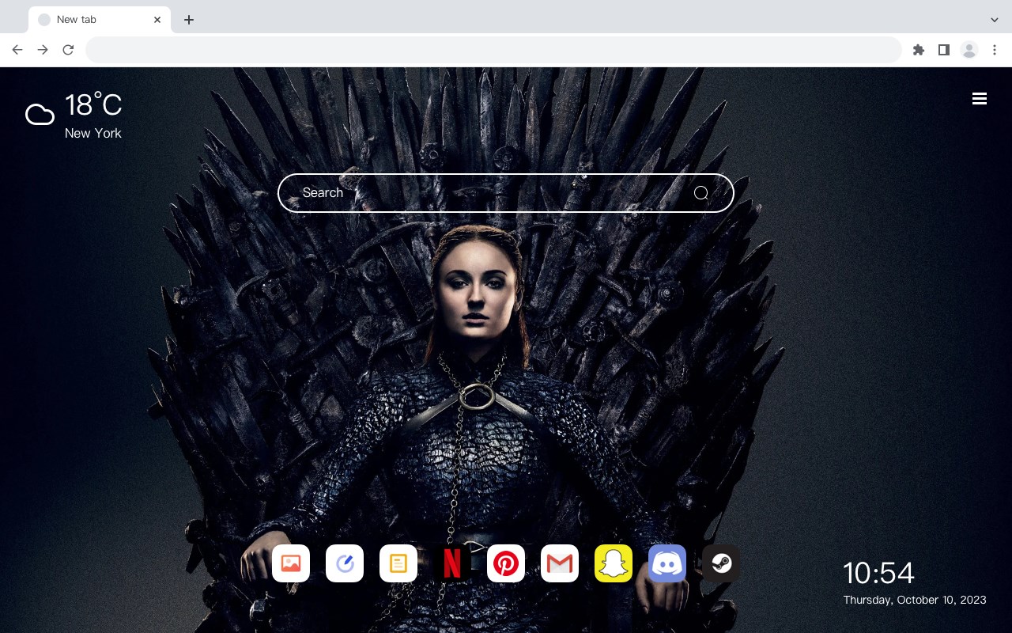Launch the Pinterest shortcut
This screenshot has width=1012, height=633.
(x=506, y=563)
